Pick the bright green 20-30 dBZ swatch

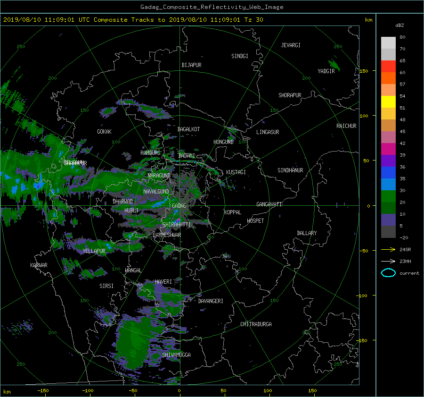(388, 196)
